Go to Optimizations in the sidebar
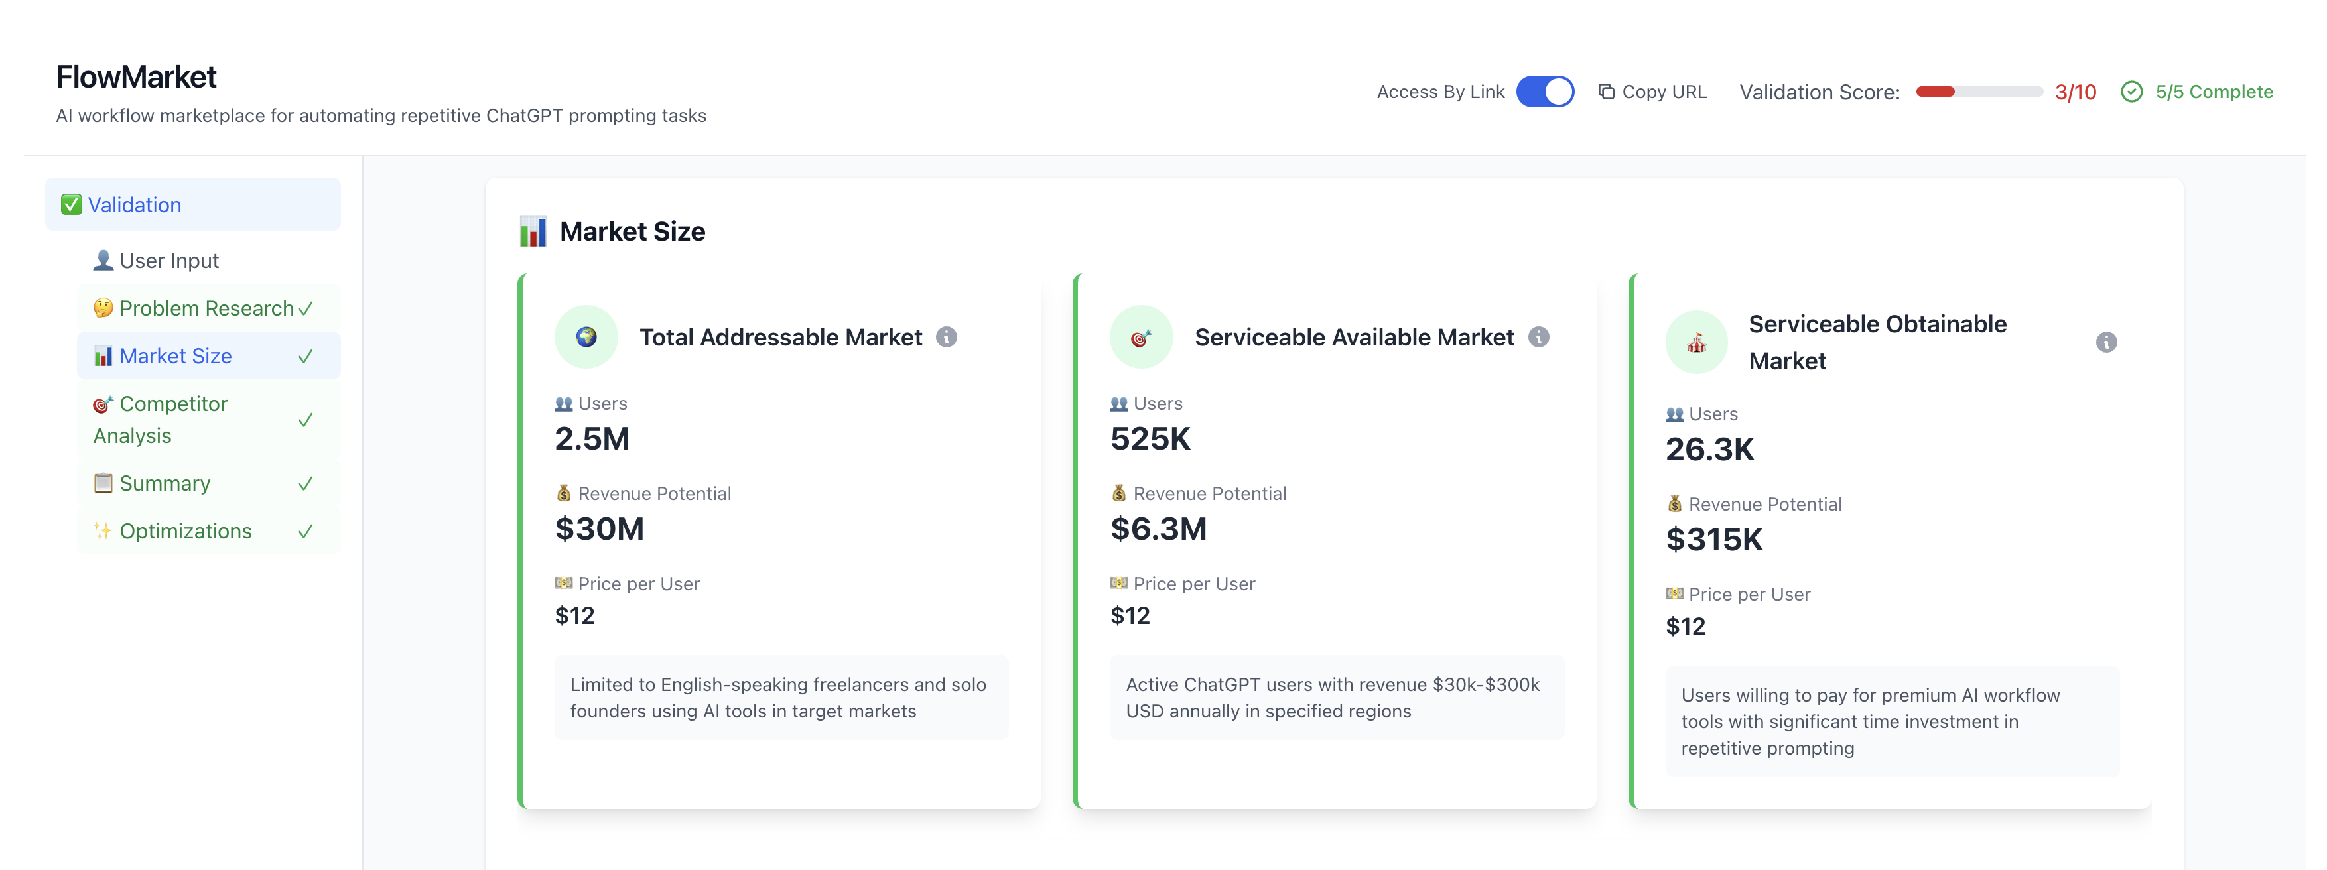Image resolution: width=2327 pixels, height=870 pixels. 185,531
